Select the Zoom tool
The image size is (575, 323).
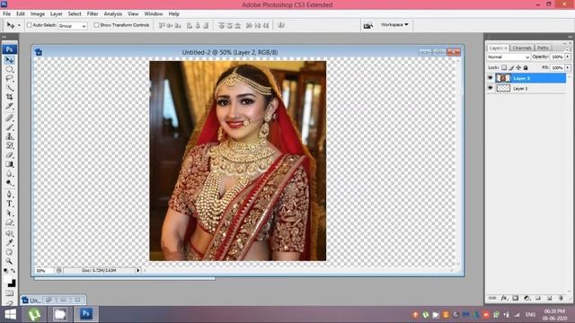point(10,261)
